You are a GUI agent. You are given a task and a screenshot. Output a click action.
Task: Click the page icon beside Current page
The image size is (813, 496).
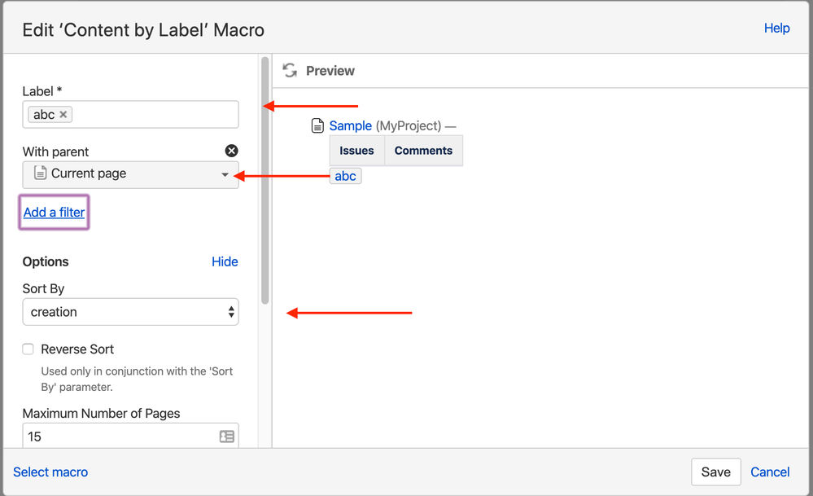pyautogui.click(x=40, y=173)
